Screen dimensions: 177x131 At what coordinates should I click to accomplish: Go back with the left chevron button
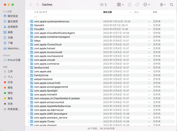[x=30, y=4]
